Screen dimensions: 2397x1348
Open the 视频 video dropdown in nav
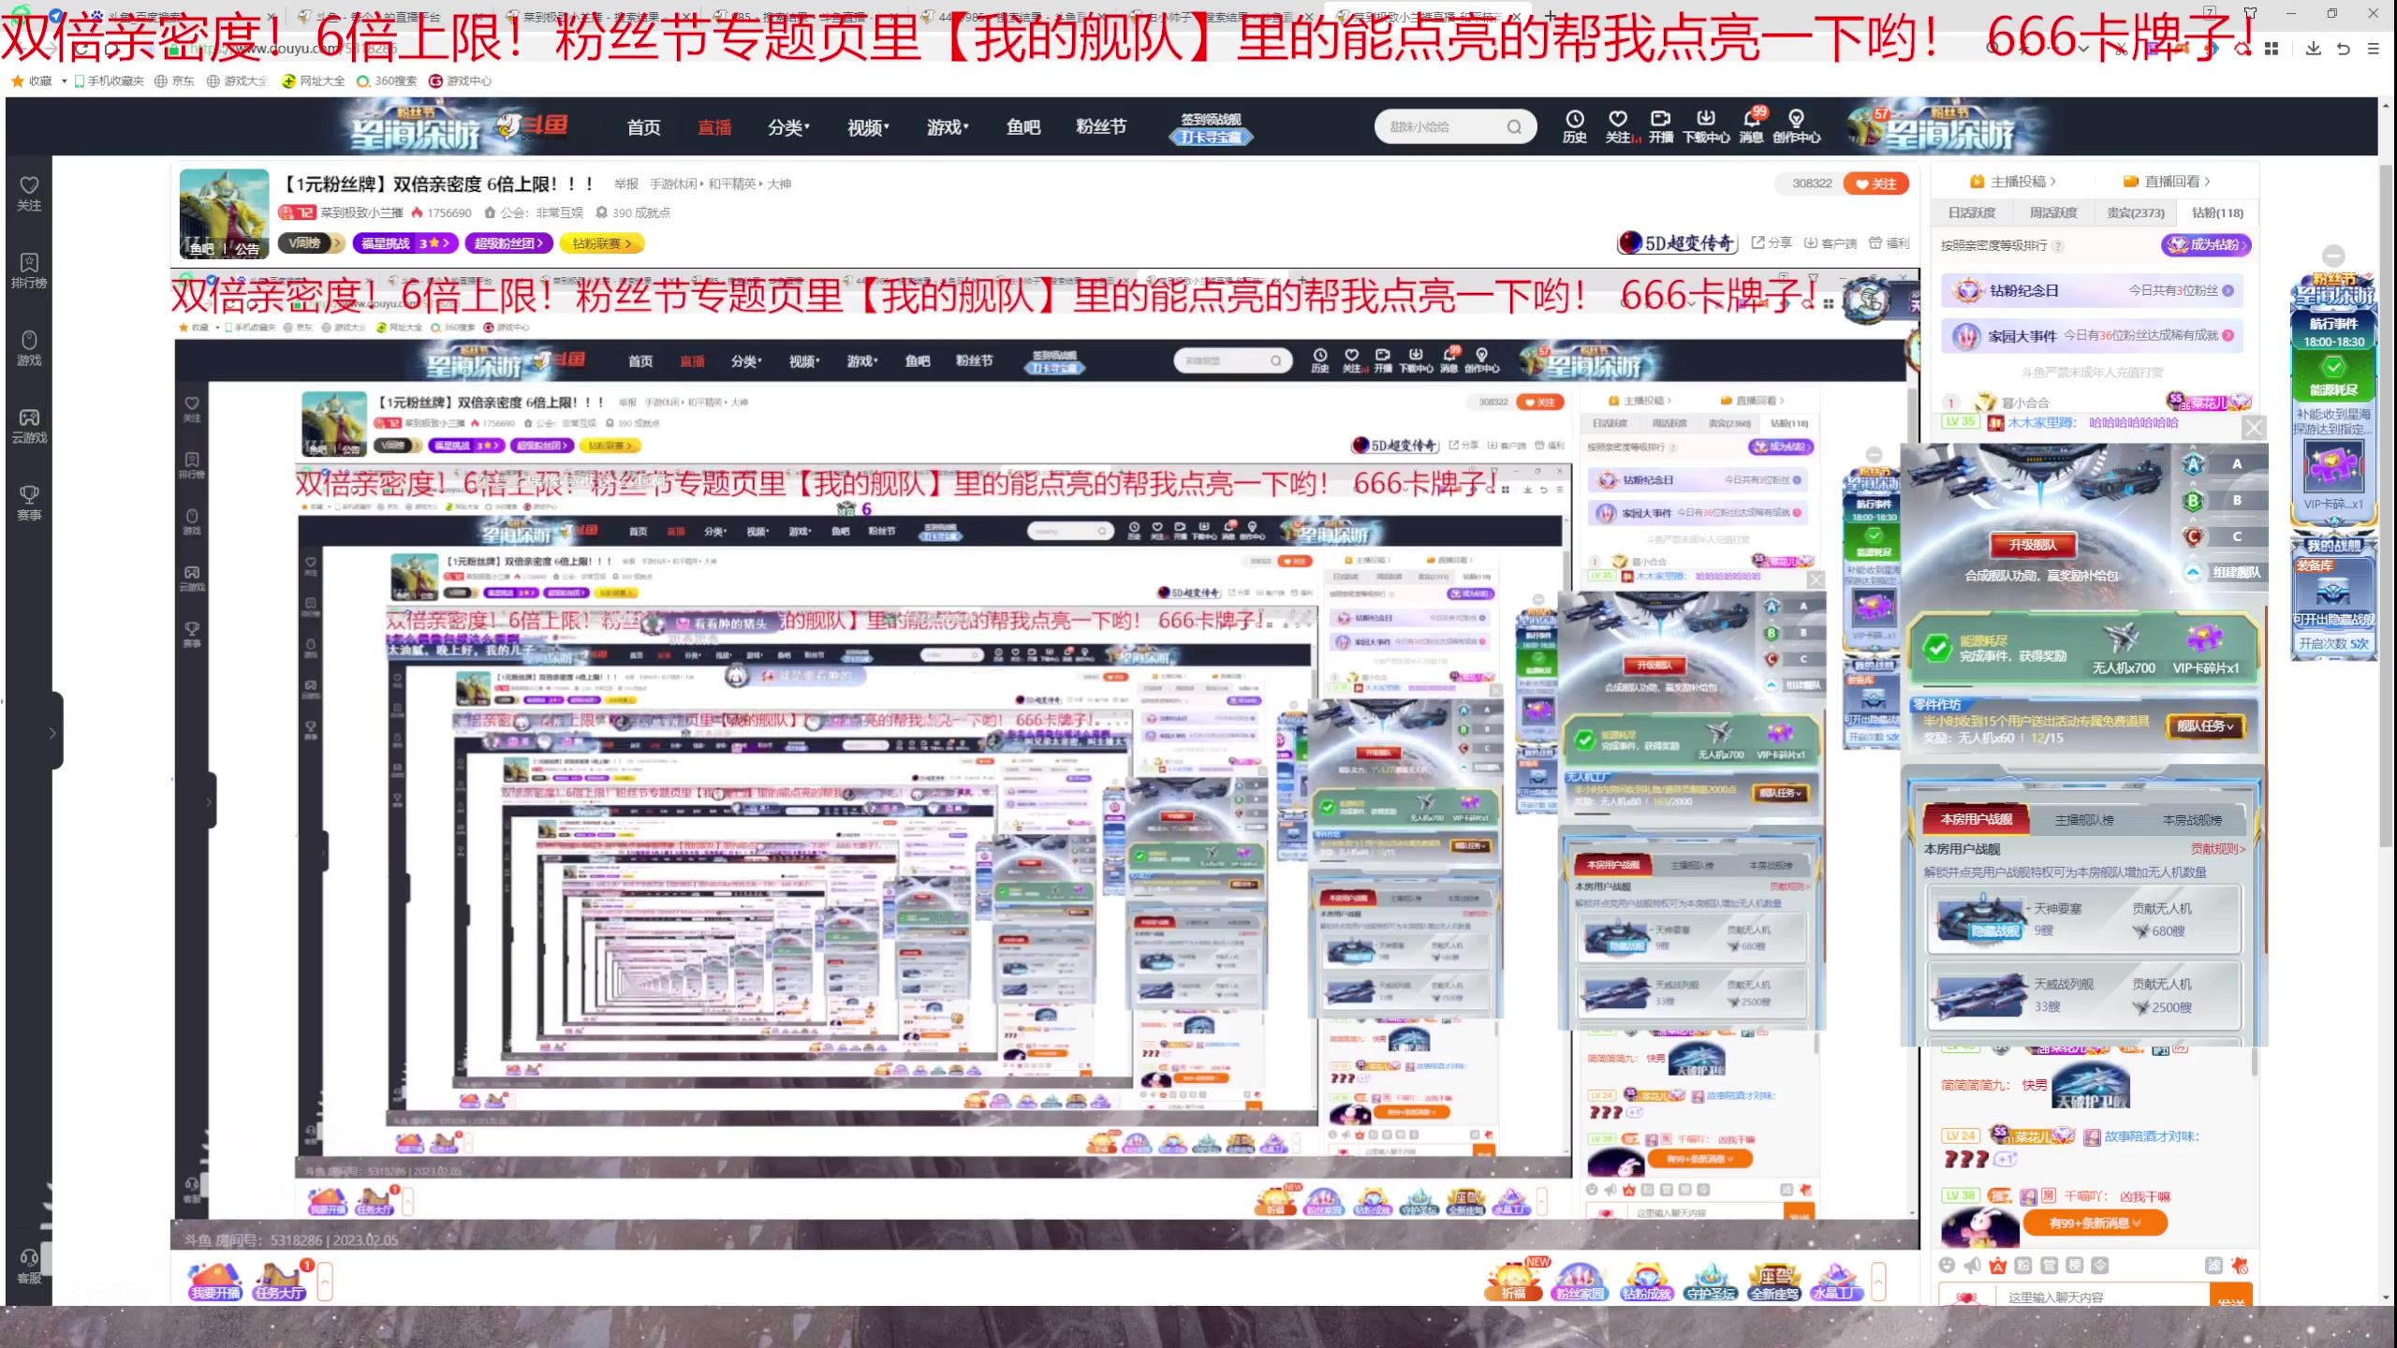click(x=868, y=127)
